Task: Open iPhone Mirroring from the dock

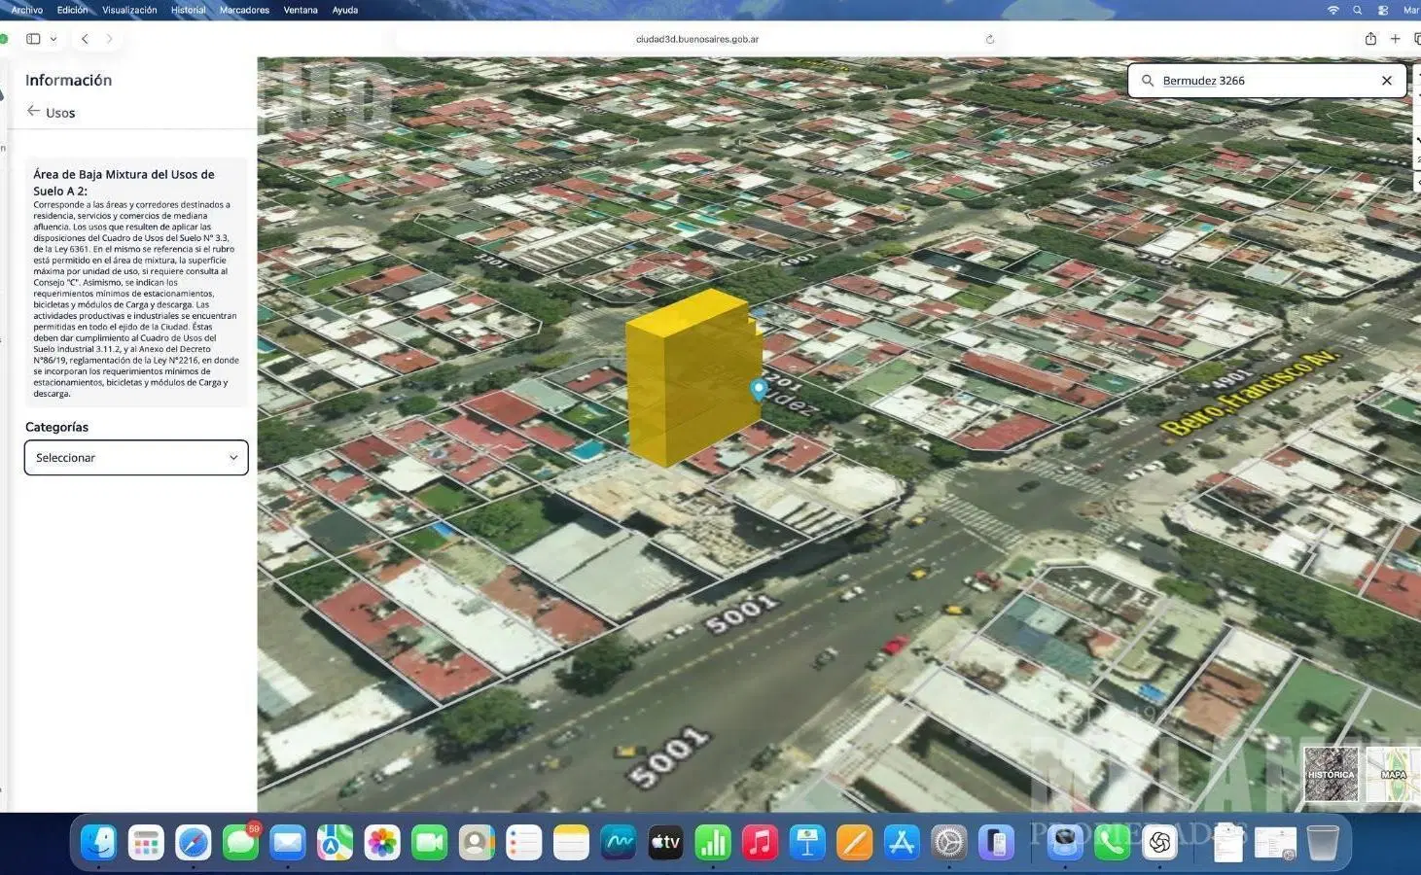Action: coord(996,842)
